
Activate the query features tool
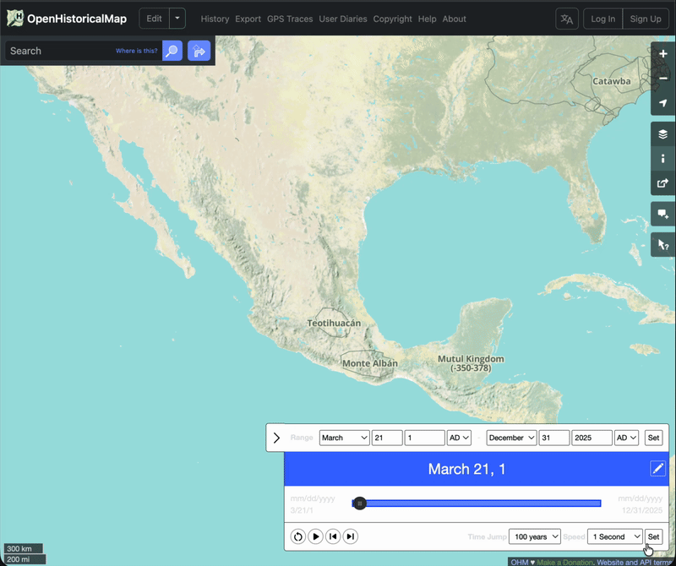[x=662, y=245]
